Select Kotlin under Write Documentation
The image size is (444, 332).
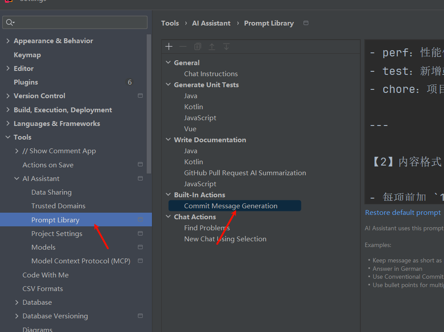[193, 162]
